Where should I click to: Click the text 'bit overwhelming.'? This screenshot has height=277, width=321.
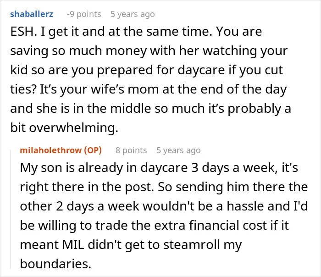(x=64, y=128)
